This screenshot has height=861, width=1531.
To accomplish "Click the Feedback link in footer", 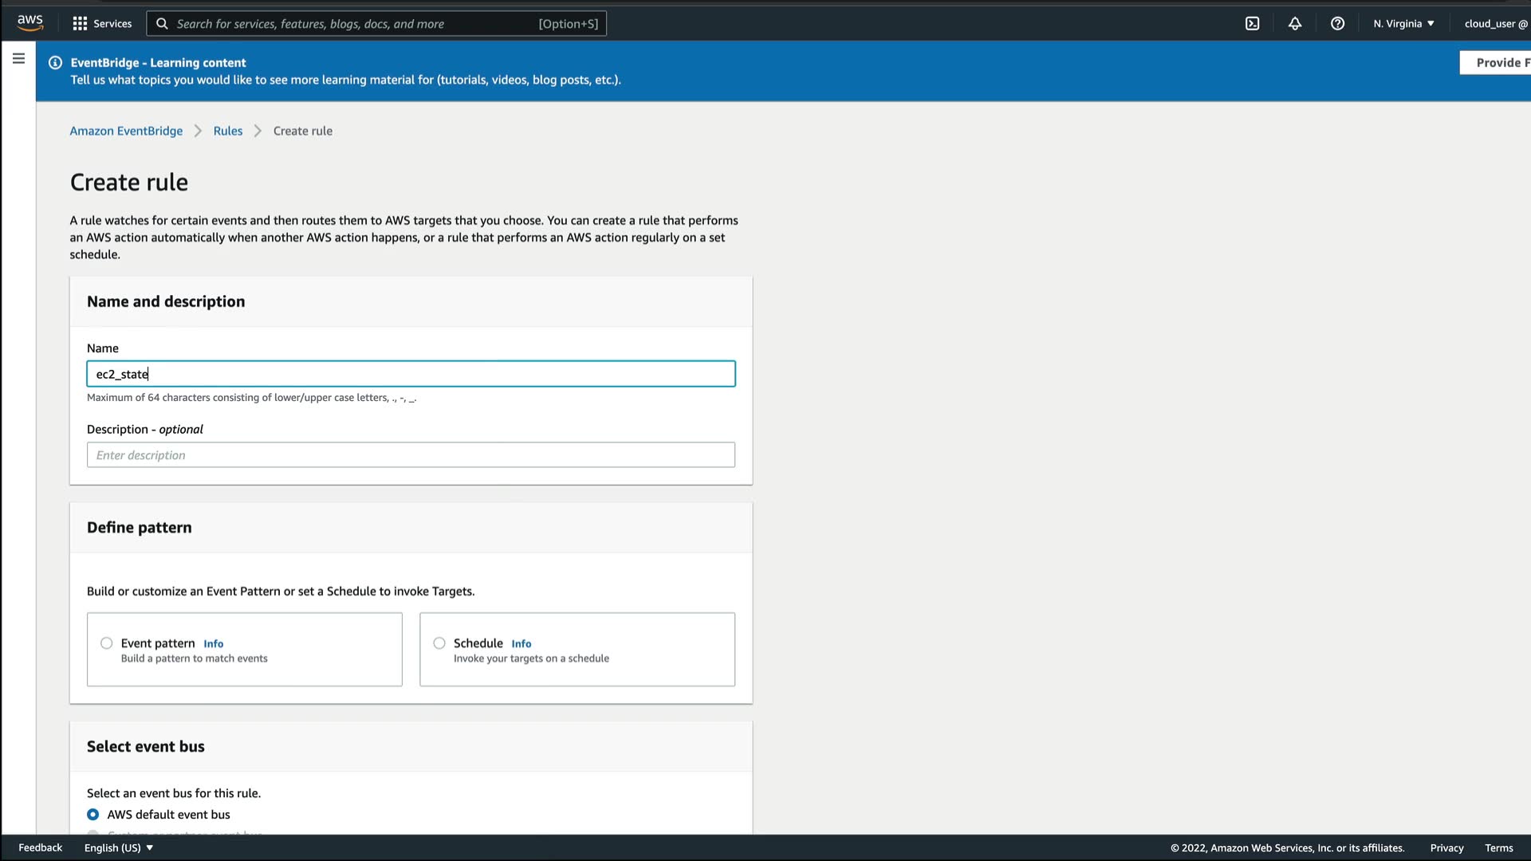I will tap(40, 847).
